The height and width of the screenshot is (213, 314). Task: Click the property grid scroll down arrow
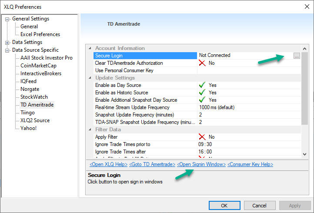tap(304, 154)
